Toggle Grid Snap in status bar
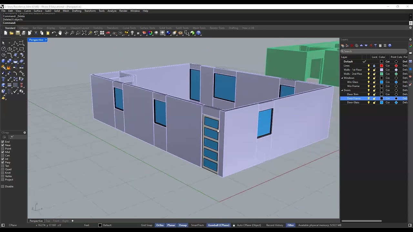 (x=146, y=225)
